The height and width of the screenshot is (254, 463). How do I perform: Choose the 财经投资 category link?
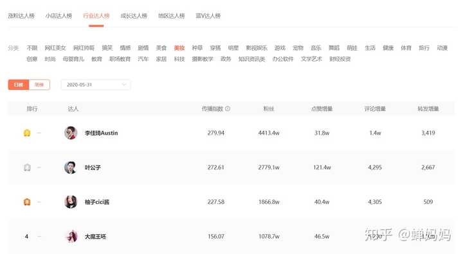(340, 59)
